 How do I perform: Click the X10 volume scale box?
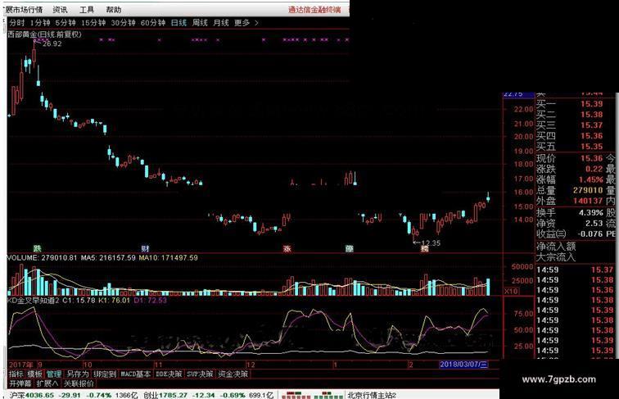(x=511, y=291)
